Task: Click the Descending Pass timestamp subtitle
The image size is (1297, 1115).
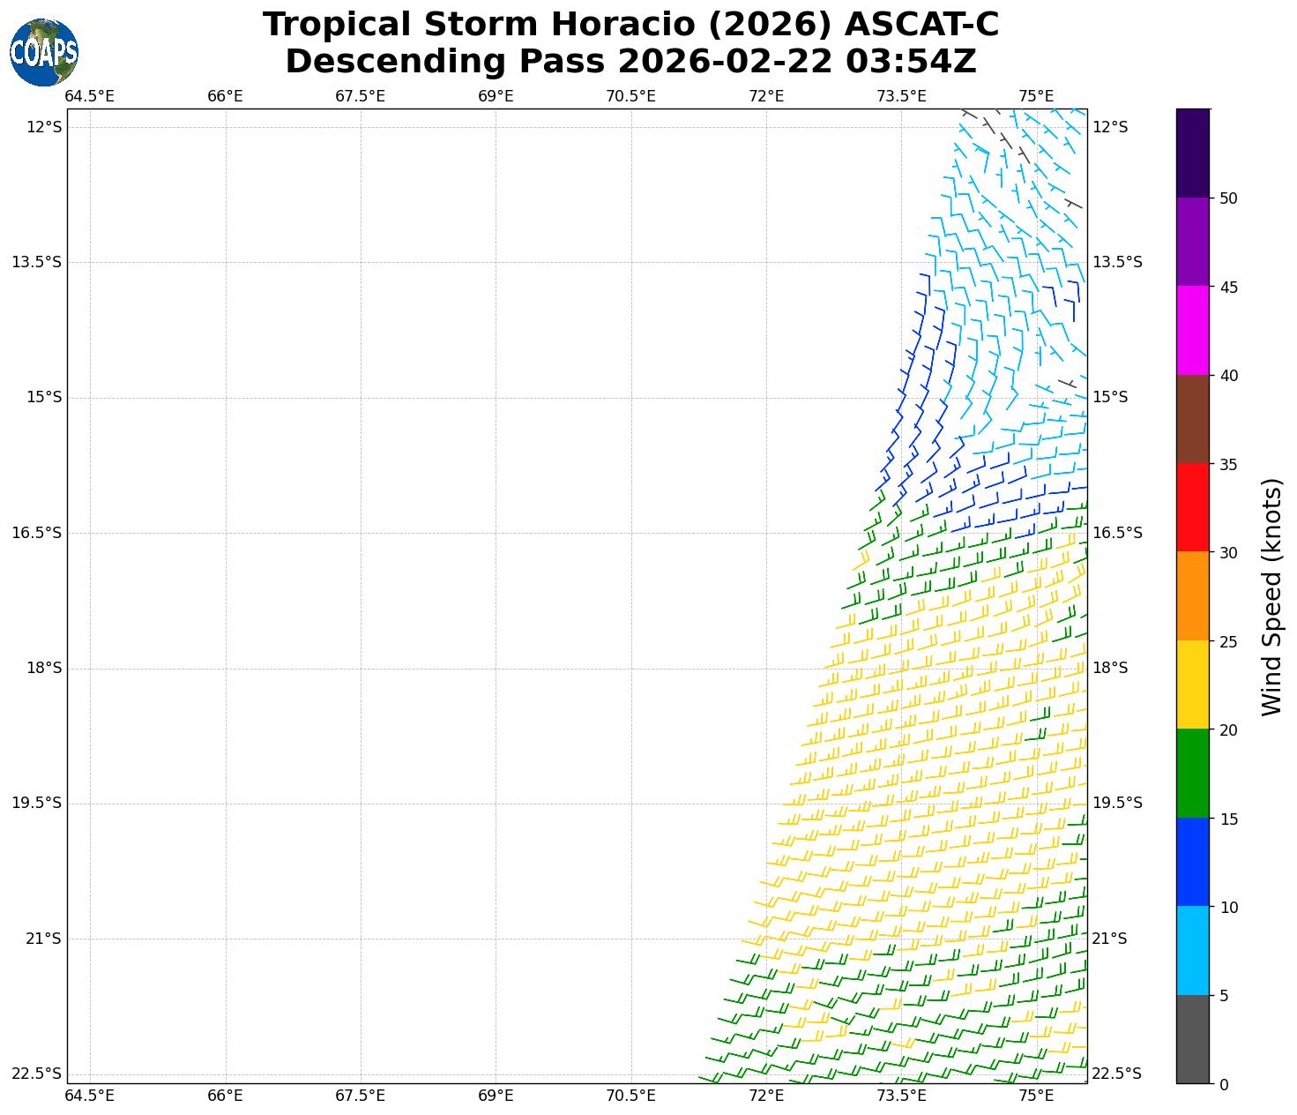Action: point(630,62)
